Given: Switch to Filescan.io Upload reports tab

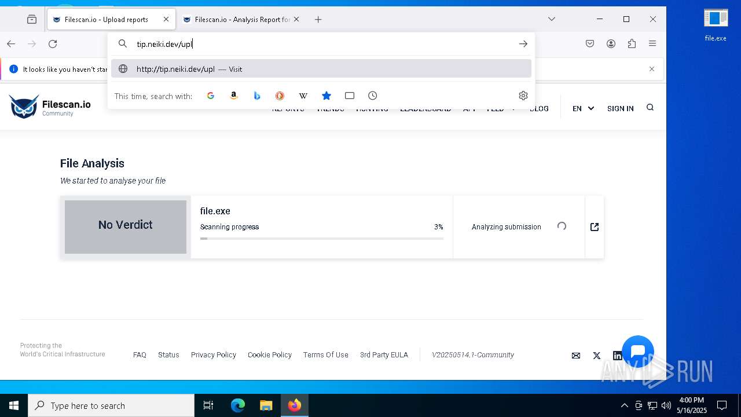Looking at the screenshot, I should tap(111, 19).
